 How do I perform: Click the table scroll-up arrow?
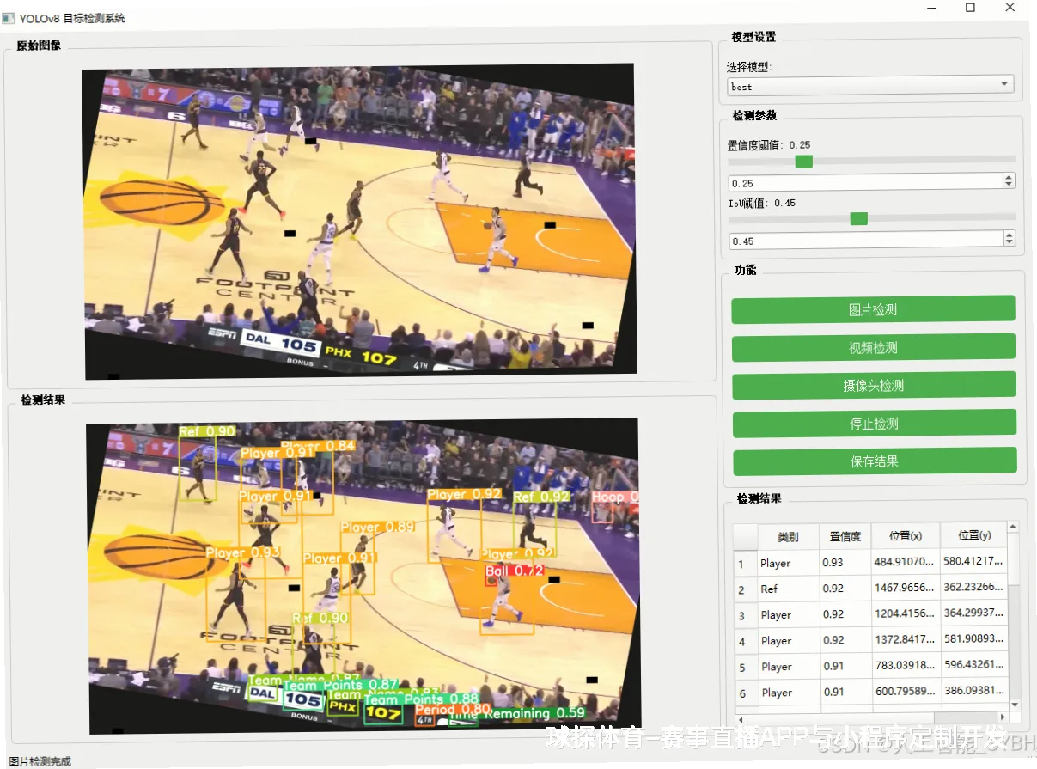click(x=1013, y=527)
